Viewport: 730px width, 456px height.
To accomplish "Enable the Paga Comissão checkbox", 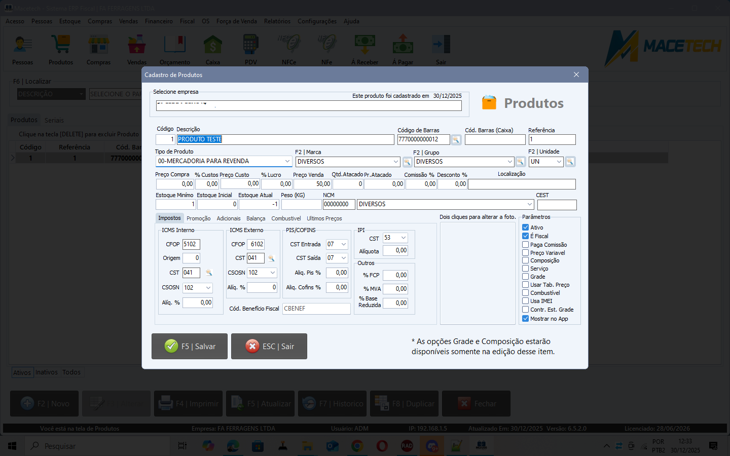I will 526,245.
